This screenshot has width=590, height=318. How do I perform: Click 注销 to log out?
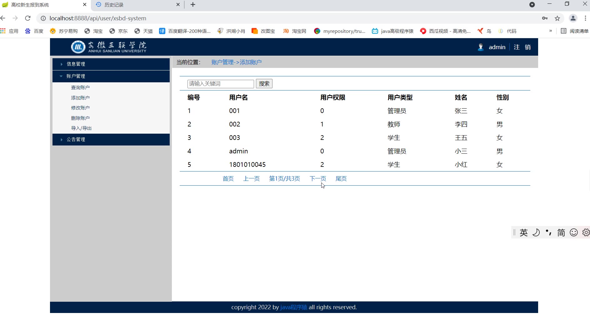click(x=522, y=47)
